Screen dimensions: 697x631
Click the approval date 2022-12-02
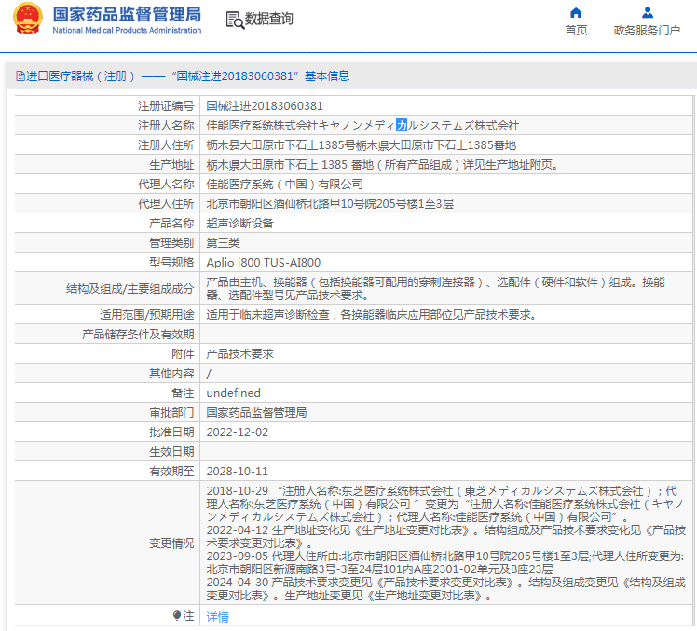coord(237,432)
